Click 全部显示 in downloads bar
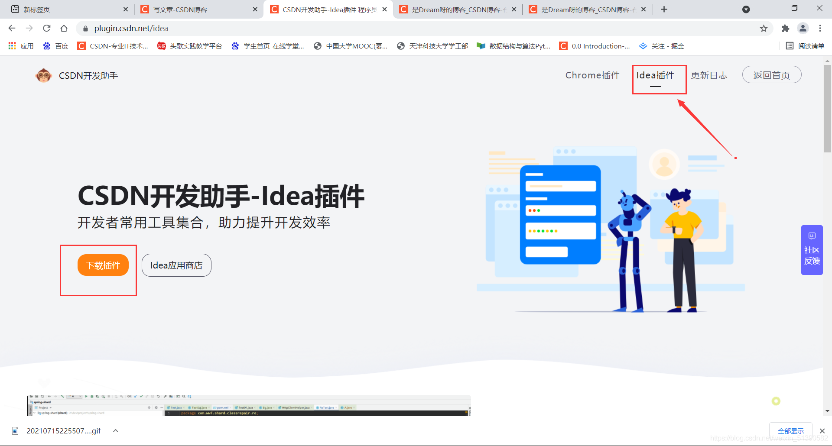The width and height of the screenshot is (832, 446). [791, 431]
